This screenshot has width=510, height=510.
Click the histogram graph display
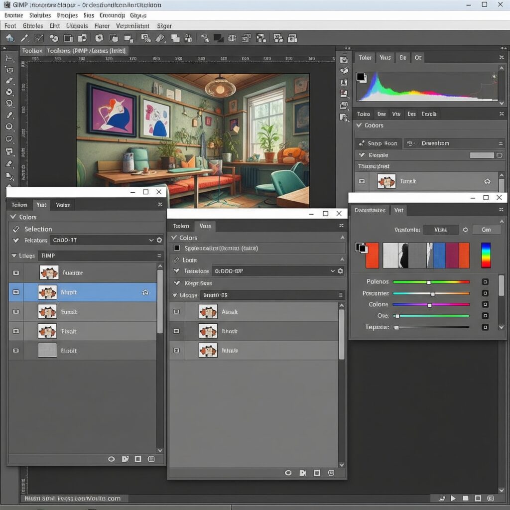pyautogui.click(x=427, y=87)
